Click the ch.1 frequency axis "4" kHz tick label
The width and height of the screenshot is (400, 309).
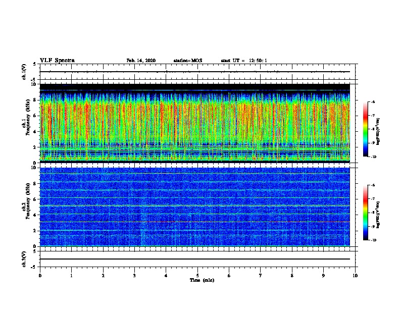35,132
